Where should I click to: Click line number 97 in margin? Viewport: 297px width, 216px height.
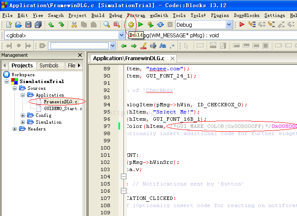[107, 126]
